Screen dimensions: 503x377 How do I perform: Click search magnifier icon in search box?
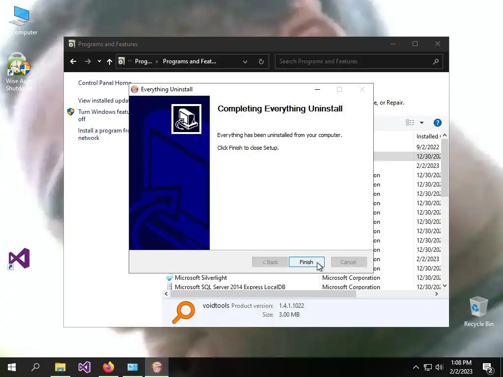(x=436, y=61)
